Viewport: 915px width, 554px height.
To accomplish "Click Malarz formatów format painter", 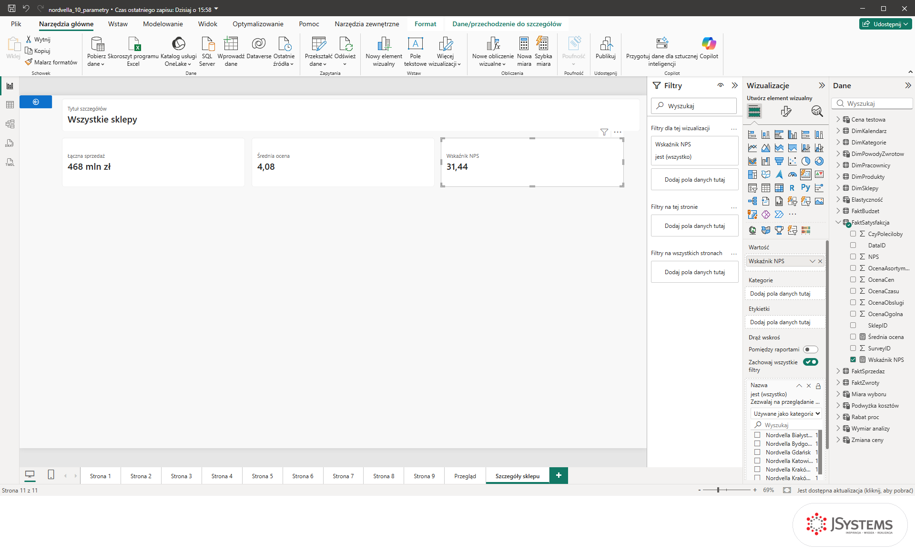I will (51, 62).
